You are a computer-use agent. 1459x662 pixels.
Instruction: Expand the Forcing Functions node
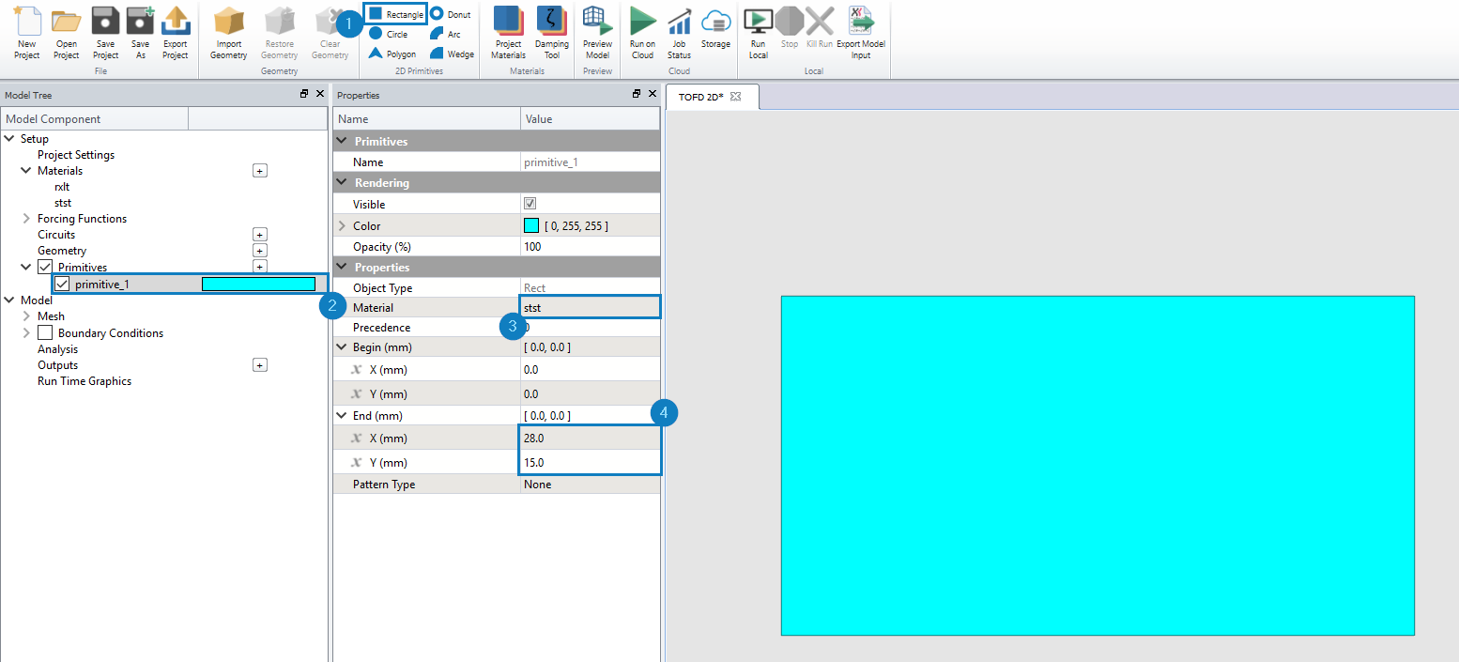click(26, 219)
